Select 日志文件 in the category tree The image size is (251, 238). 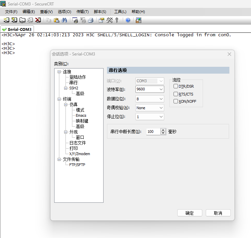click(77, 143)
